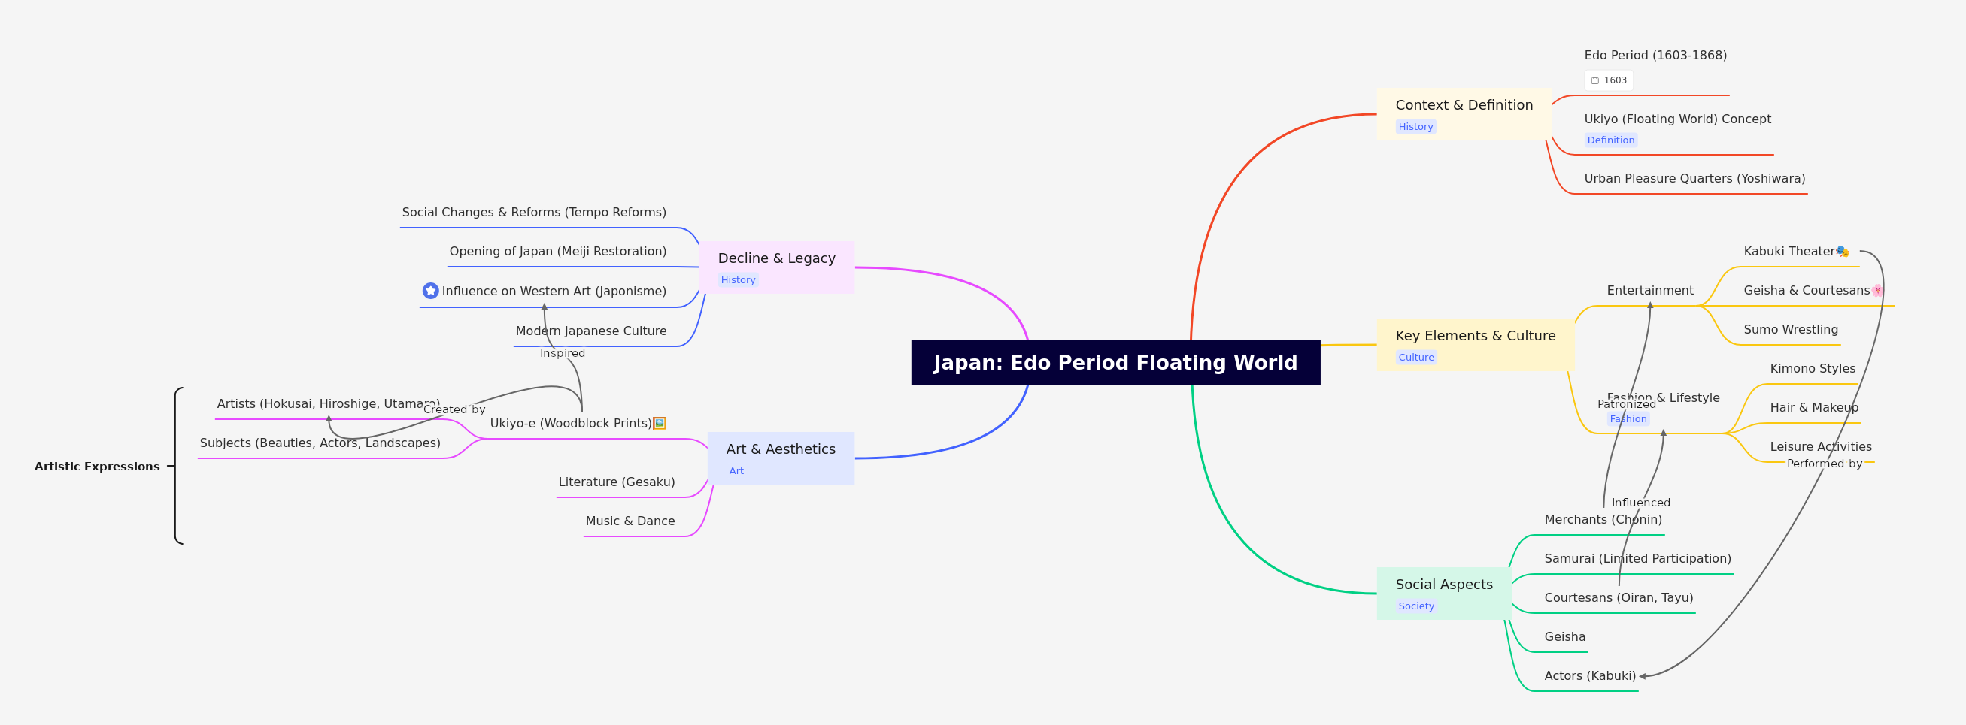Collapse the Entertainment sub-branch

tap(1649, 290)
